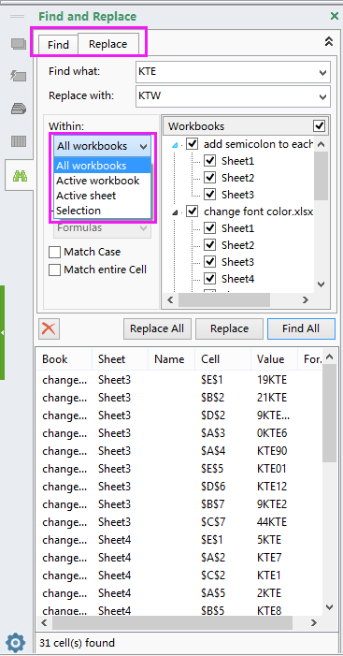Image resolution: width=343 pixels, height=656 pixels.
Task: Open the Find what dropdown arrow
Action: coord(322,72)
